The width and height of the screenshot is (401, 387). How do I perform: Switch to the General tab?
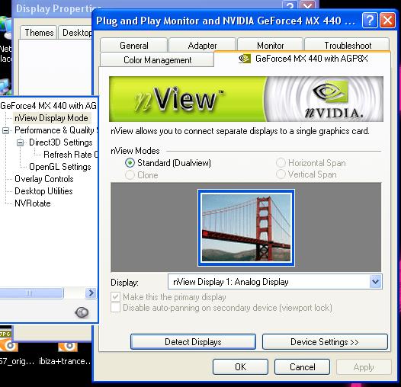[133, 46]
